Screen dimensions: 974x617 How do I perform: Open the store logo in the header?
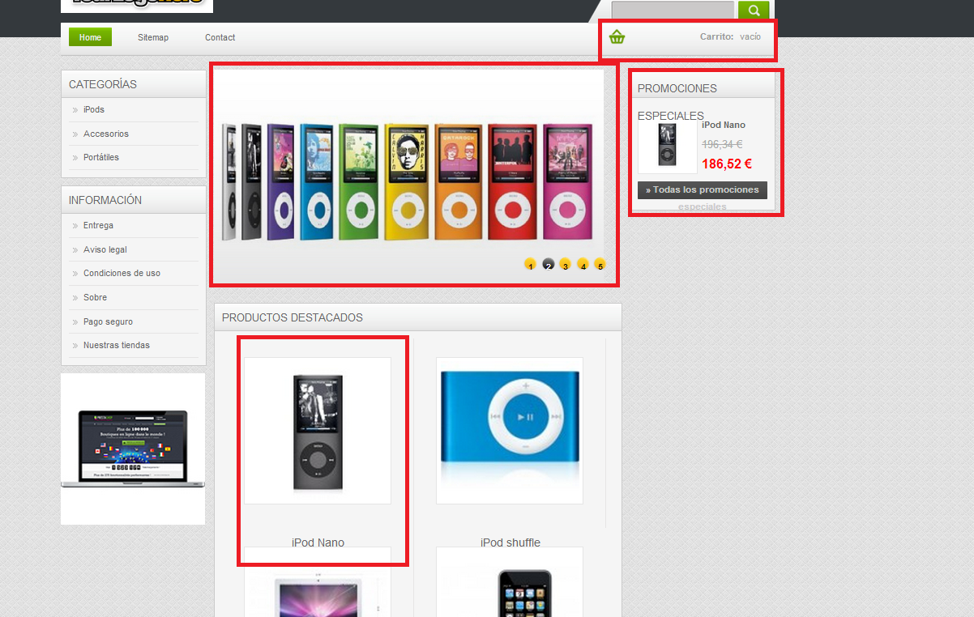tap(137, 6)
